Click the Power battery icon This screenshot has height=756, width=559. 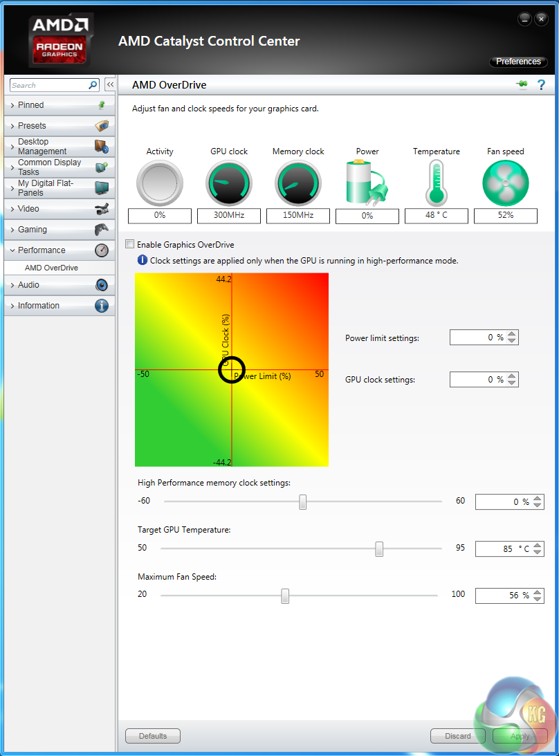tap(367, 183)
